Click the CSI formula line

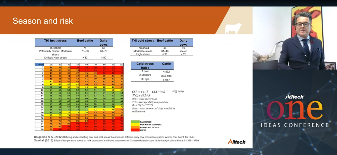coord(158,94)
